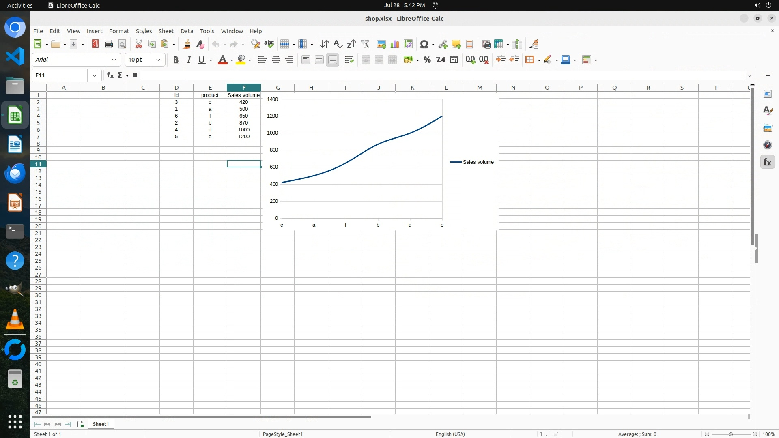The image size is (779, 438).
Task: Click the yellow background color swatch
Action: (x=241, y=60)
